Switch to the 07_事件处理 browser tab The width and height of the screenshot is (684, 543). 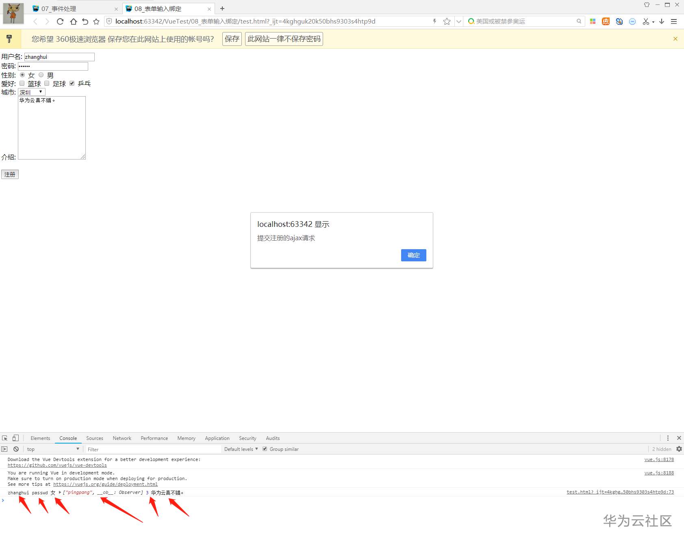75,9
